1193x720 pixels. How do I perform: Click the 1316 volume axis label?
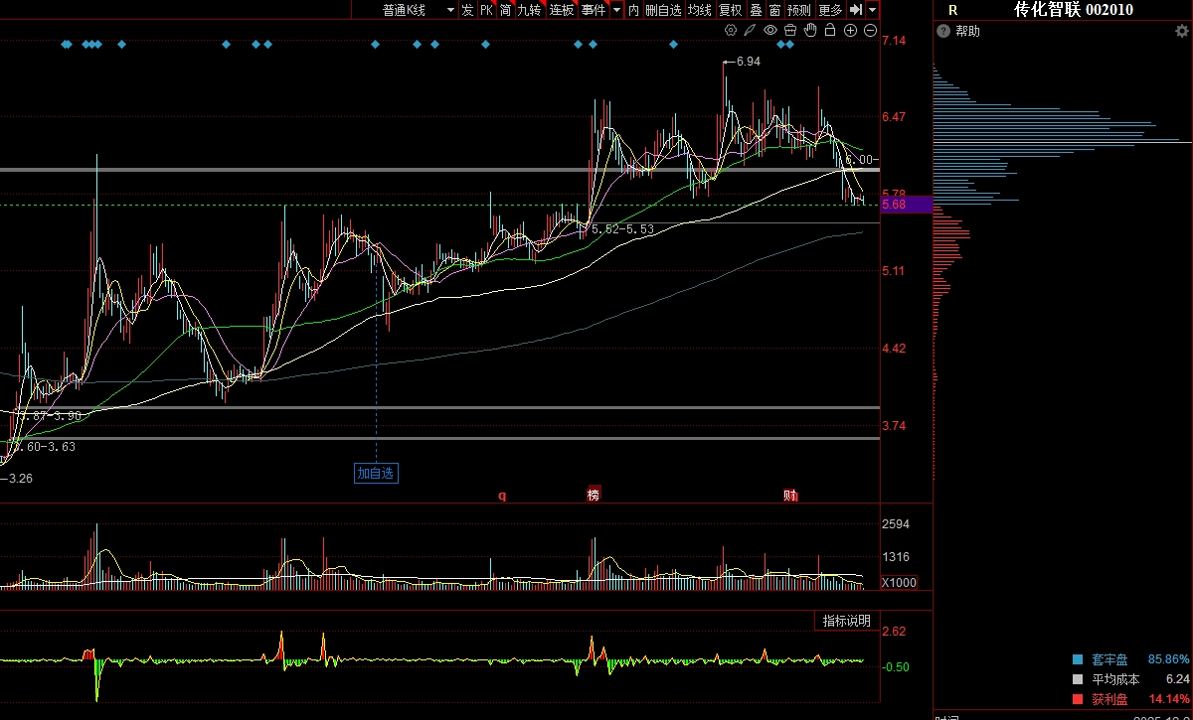[x=896, y=557]
